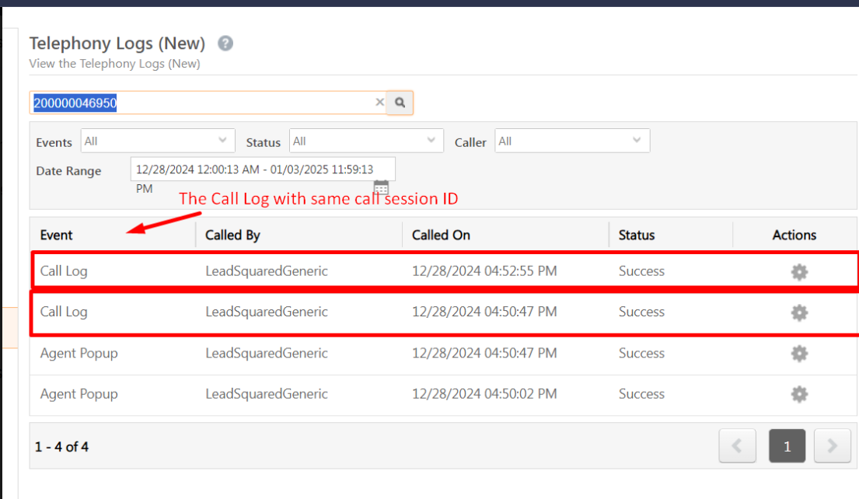Expand the Caller filter dropdown

(572, 141)
